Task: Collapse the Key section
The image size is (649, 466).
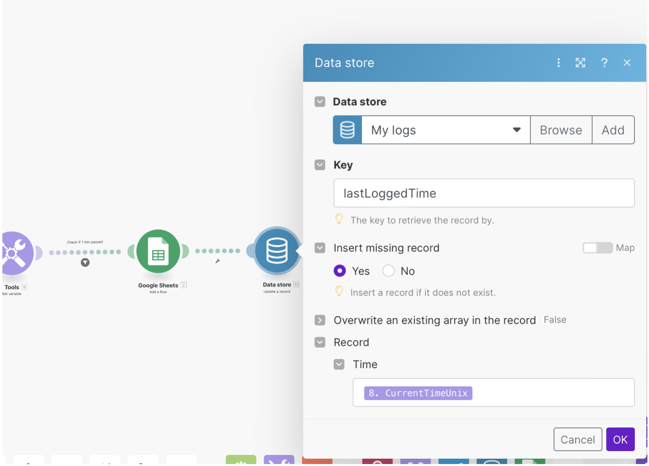Action: 320,165
